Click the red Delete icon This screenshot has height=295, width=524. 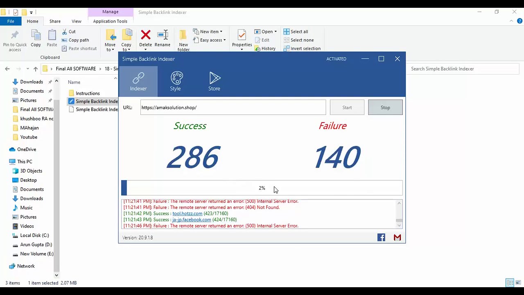point(145,39)
